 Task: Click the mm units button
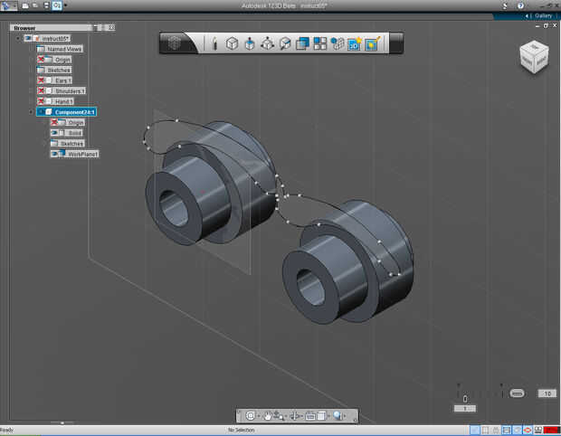(517, 393)
